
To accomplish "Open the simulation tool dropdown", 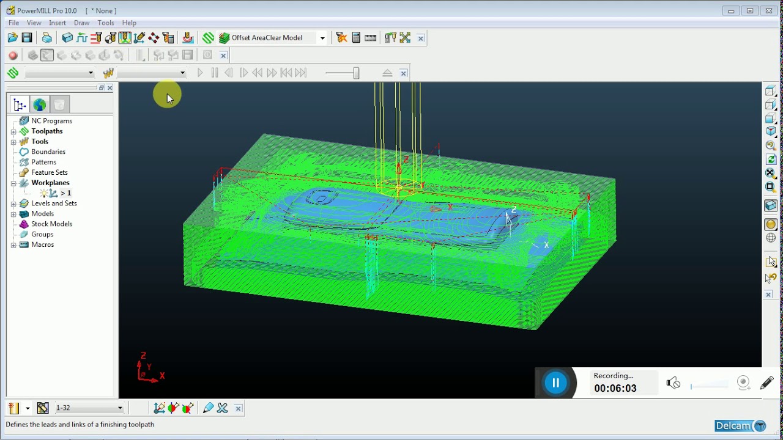I will click(x=182, y=73).
